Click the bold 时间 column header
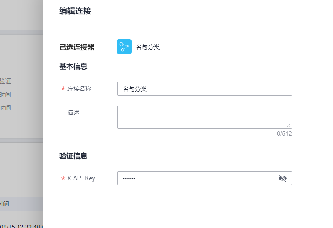This screenshot has height=228, width=333. (5, 204)
